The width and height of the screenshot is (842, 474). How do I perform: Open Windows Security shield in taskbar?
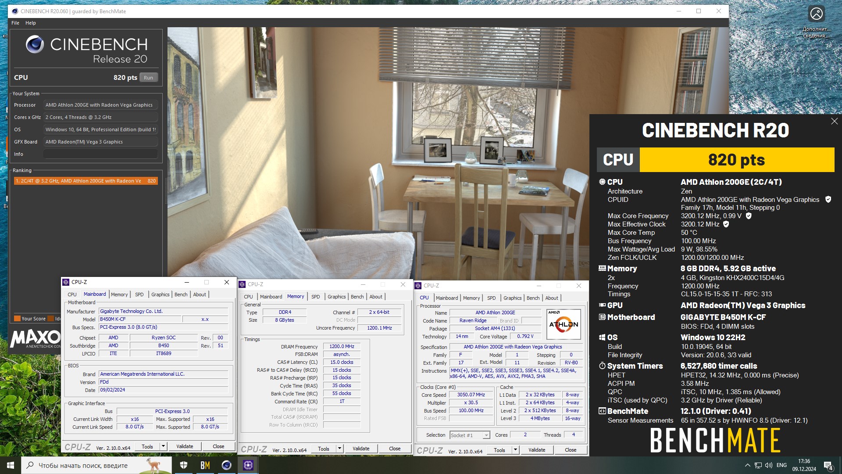coord(184,465)
